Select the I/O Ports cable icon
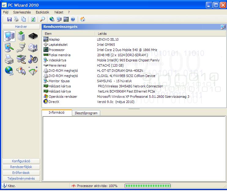Viewport: 227px width, 191px height. click(x=21, y=48)
